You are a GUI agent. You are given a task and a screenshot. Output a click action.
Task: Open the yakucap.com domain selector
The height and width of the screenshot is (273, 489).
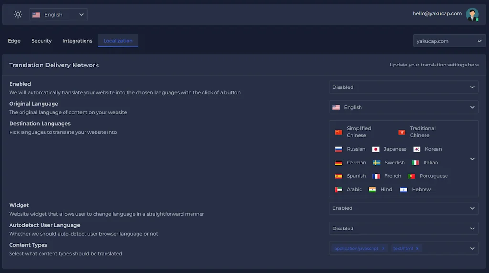tap(449, 41)
